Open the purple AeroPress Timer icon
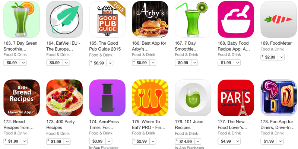 point(107,98)
